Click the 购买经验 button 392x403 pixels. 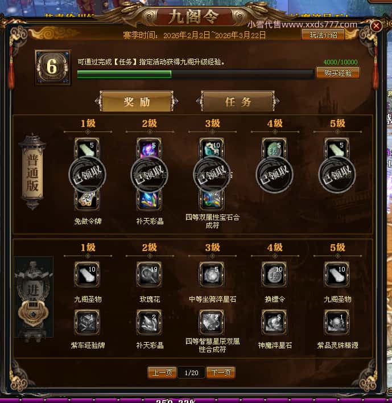pos(337,73)
